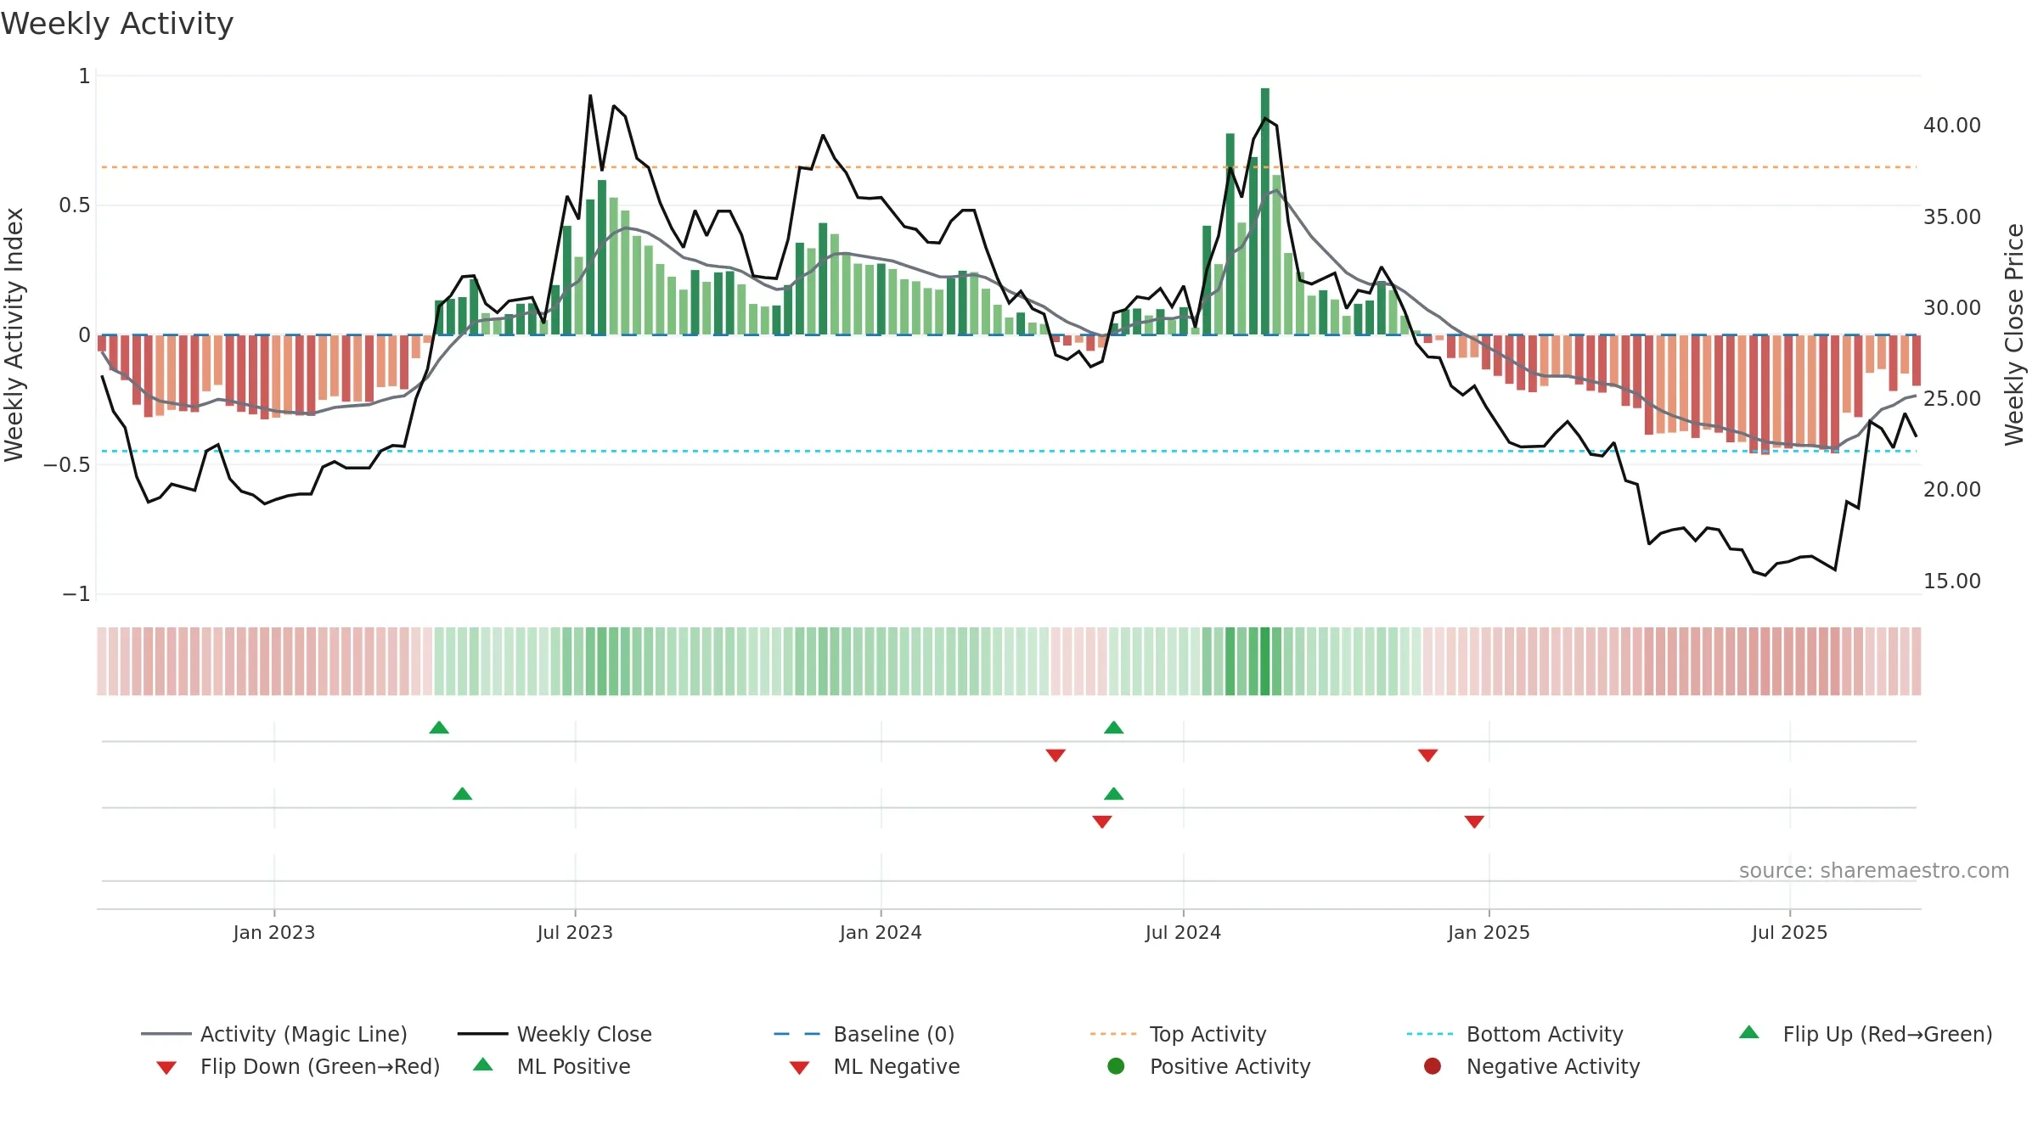Click the "Jul 2024" axis label

point(1183,932)
